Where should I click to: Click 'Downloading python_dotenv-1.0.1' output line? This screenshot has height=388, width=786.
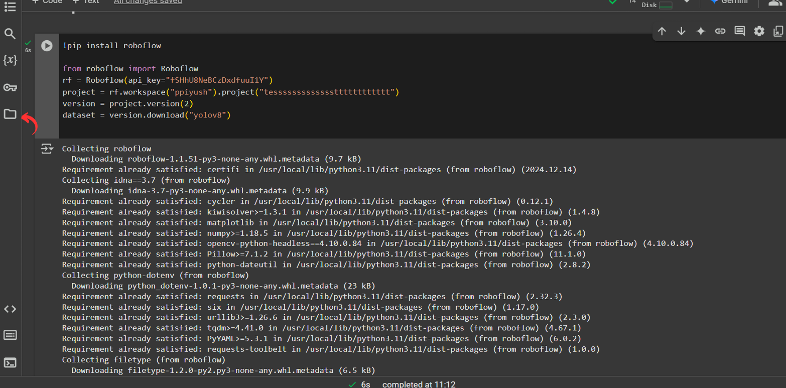click(x=223, y=286)
